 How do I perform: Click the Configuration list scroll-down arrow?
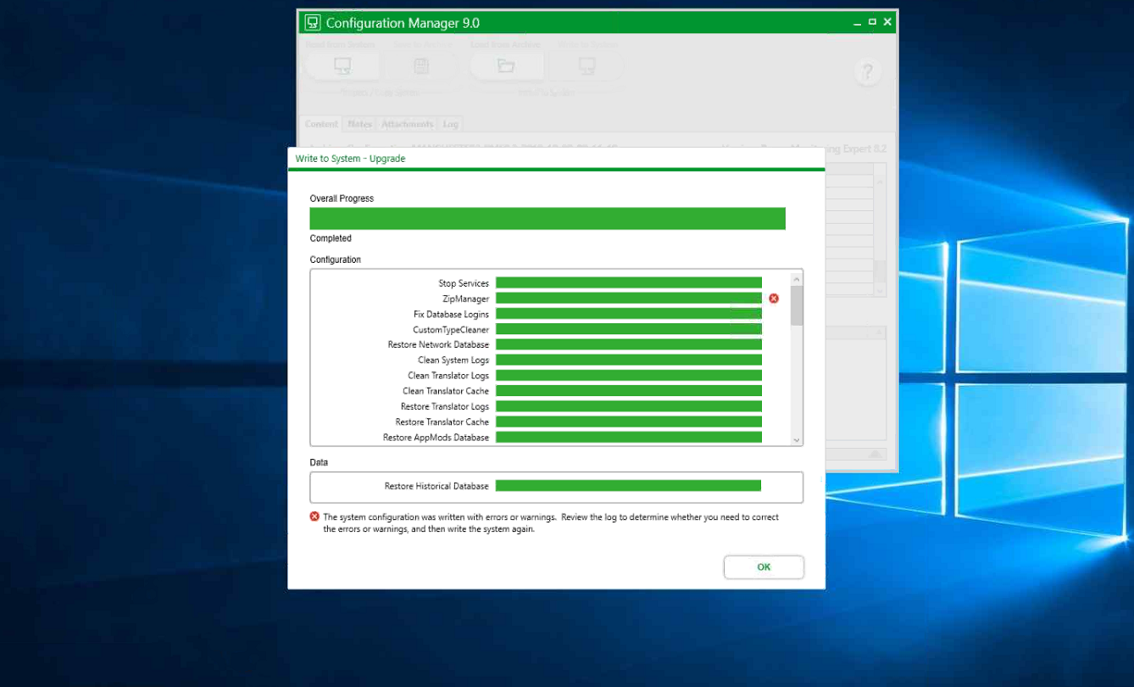pos(797,440)
